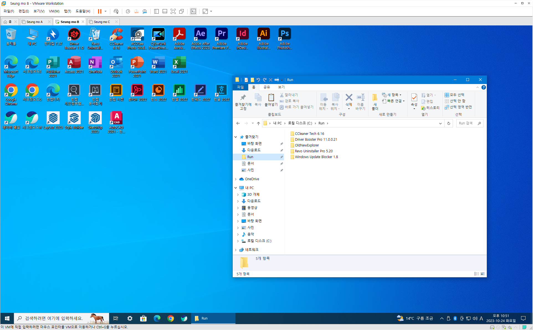This screenshot has width=533, height=330.
Task: Click the VMware enter full screen icon
Action: click(173, 11)
